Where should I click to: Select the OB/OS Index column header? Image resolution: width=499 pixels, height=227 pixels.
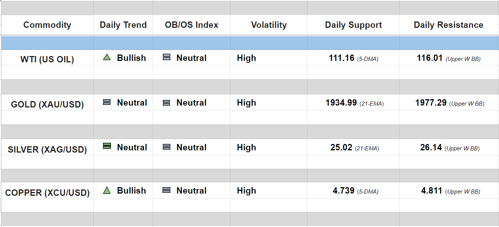191,25
